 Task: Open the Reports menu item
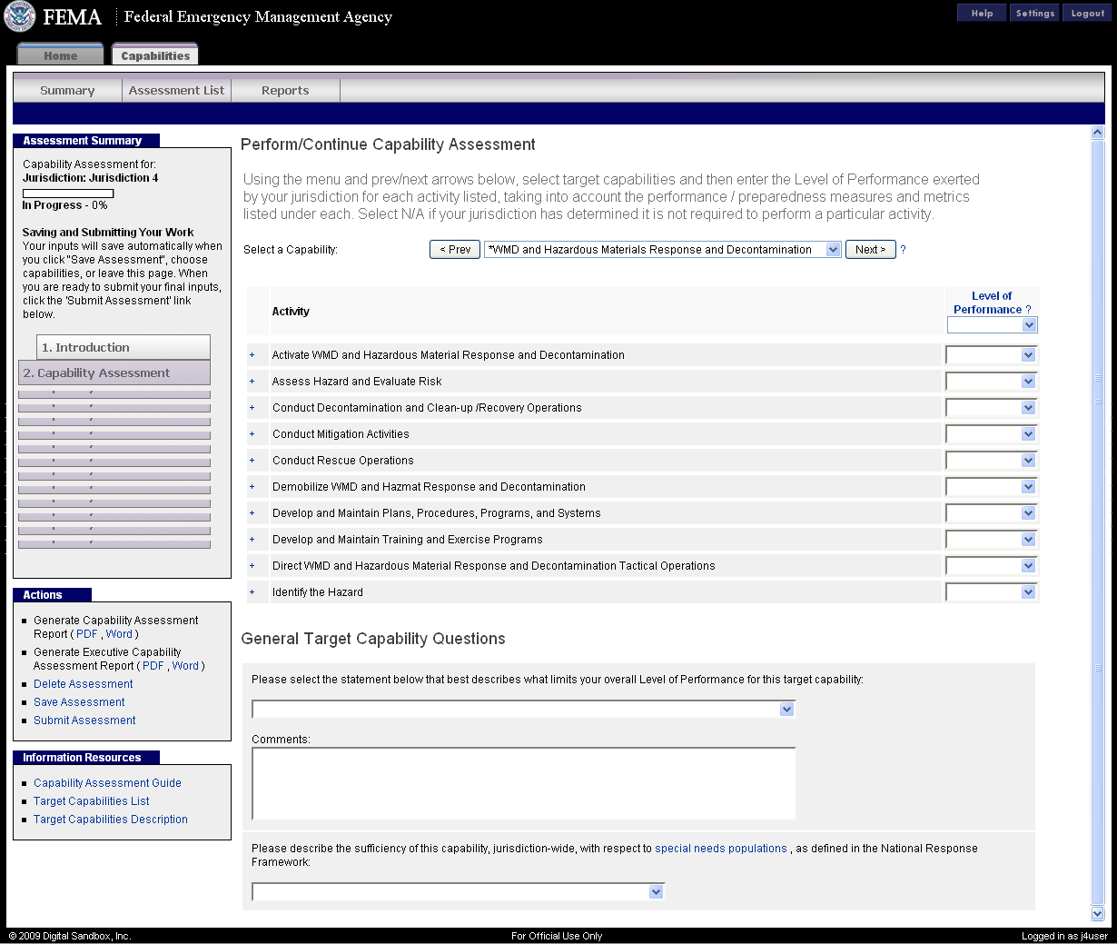coord(285,91)
